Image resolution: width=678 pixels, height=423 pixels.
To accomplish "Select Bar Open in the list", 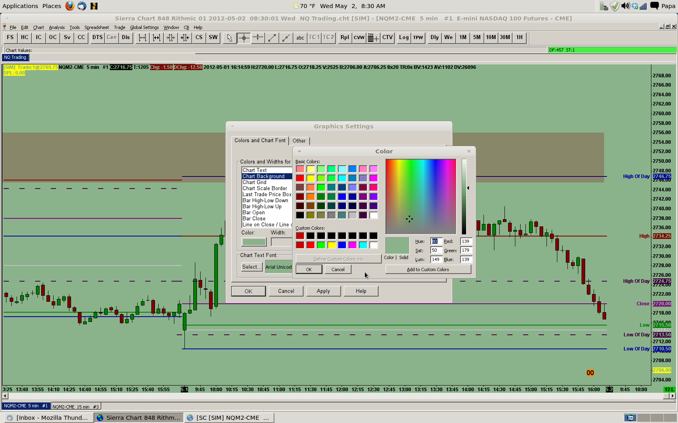I will [267, 213].
